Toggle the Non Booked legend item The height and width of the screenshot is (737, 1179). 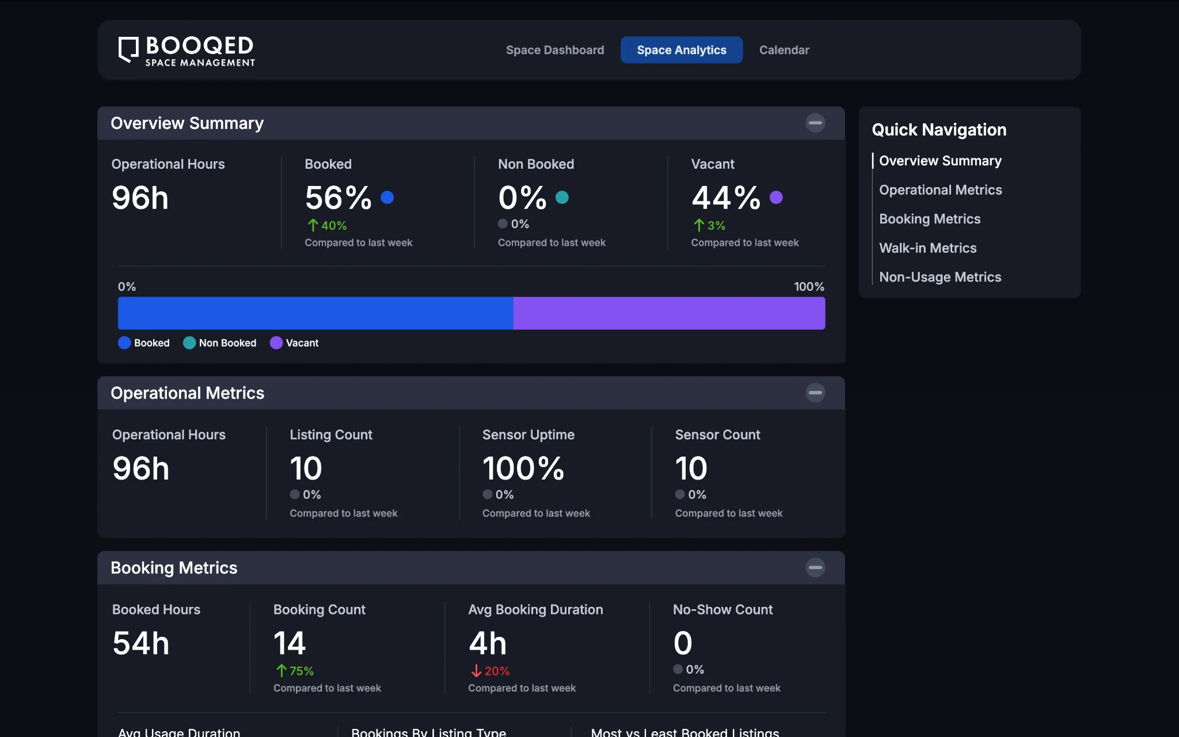point(220,343)
